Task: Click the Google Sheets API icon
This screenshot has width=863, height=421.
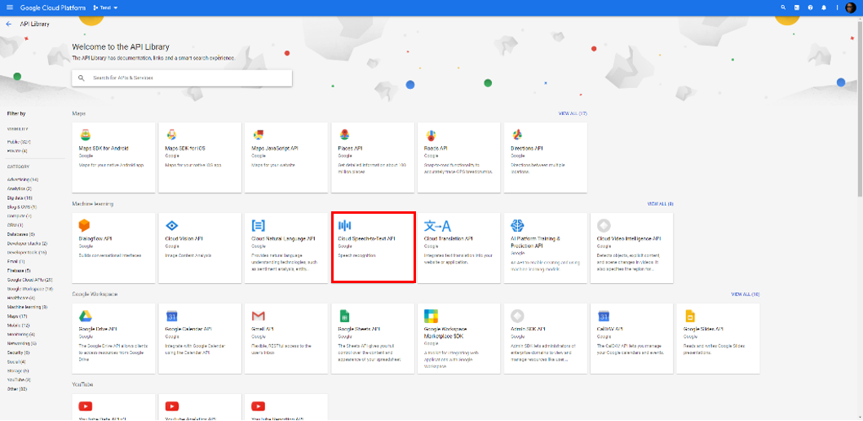Action: pos(344,316)
